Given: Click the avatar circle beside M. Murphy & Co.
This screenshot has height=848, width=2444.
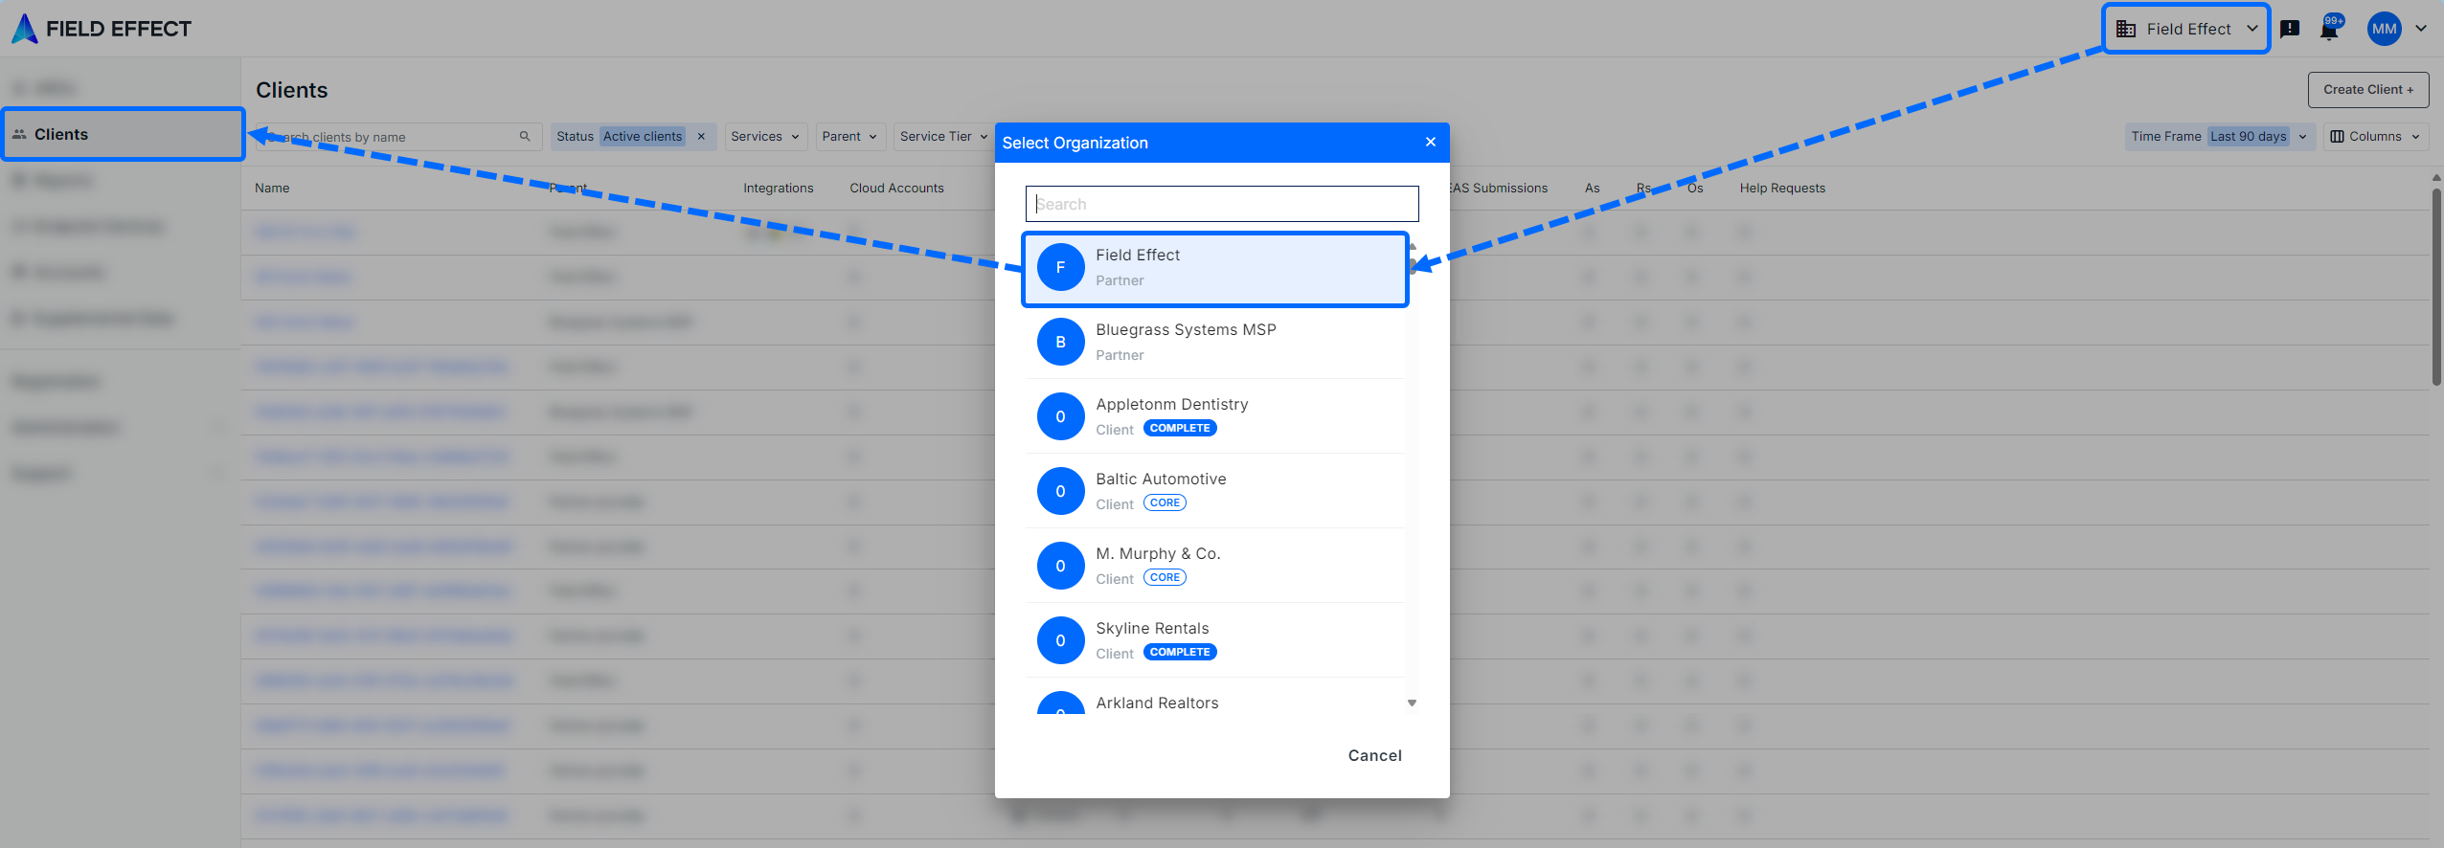Looking at the screenshot, I should tap(1060, 566).
